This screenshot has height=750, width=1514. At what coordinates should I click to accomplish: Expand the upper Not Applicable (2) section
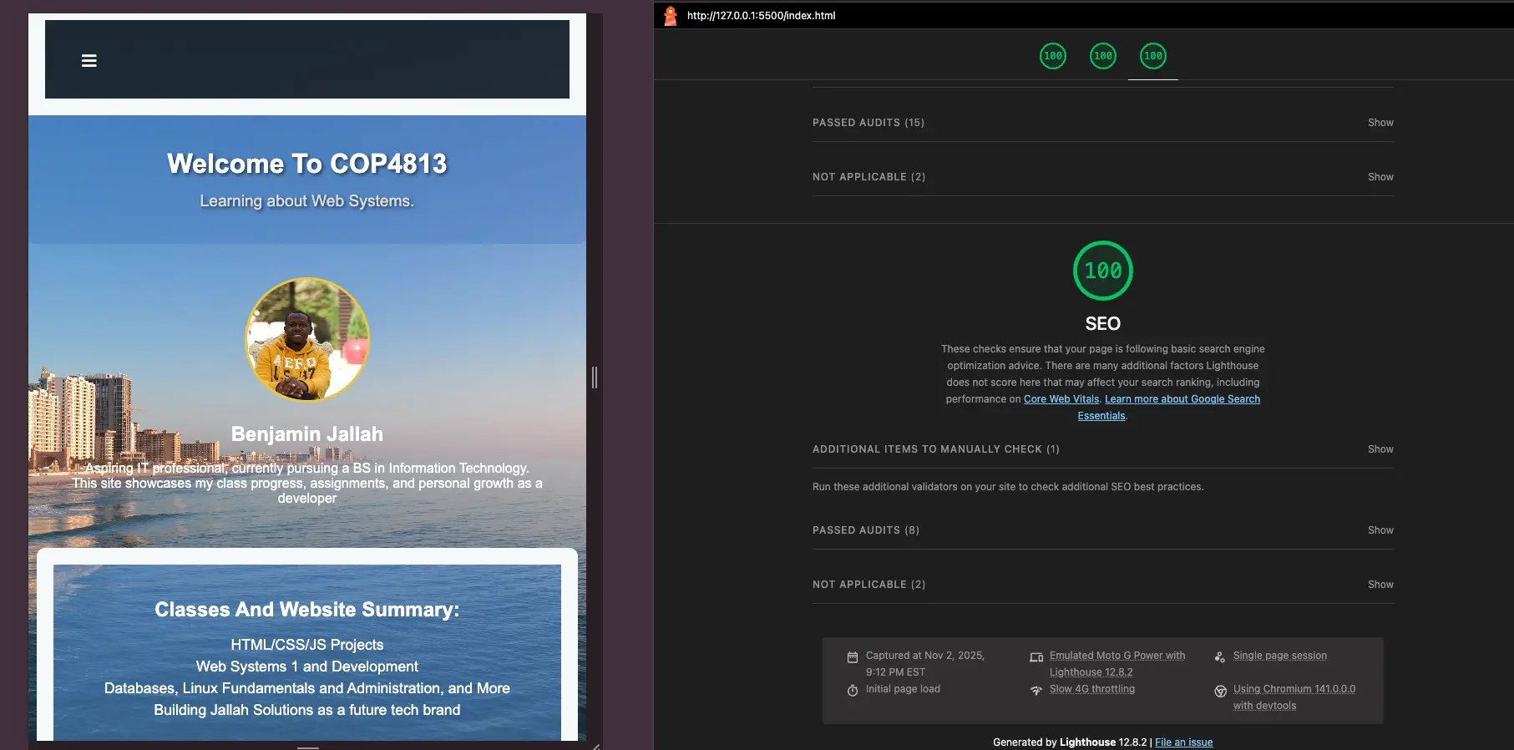[x=1103, y=177]
